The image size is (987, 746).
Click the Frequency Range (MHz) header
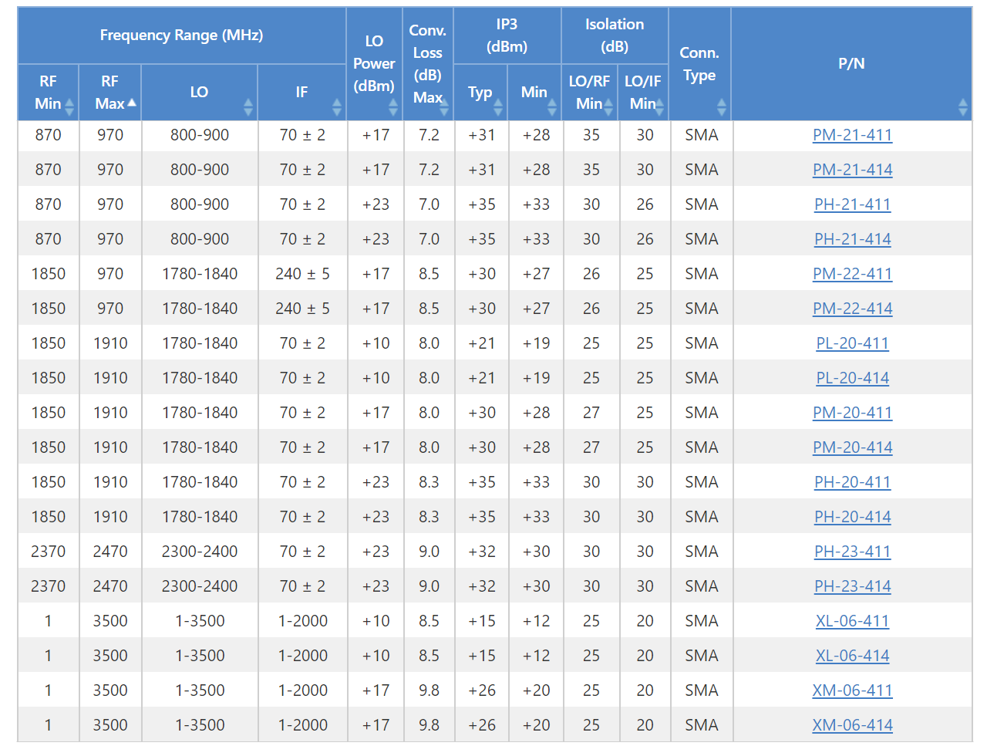[182, 35]
